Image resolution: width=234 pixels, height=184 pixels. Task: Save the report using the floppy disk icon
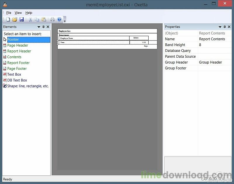point(21,20)
